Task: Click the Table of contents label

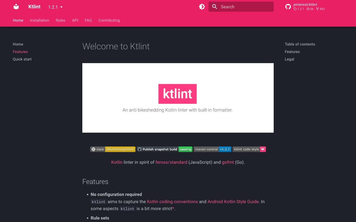Action: click(300, 44)
